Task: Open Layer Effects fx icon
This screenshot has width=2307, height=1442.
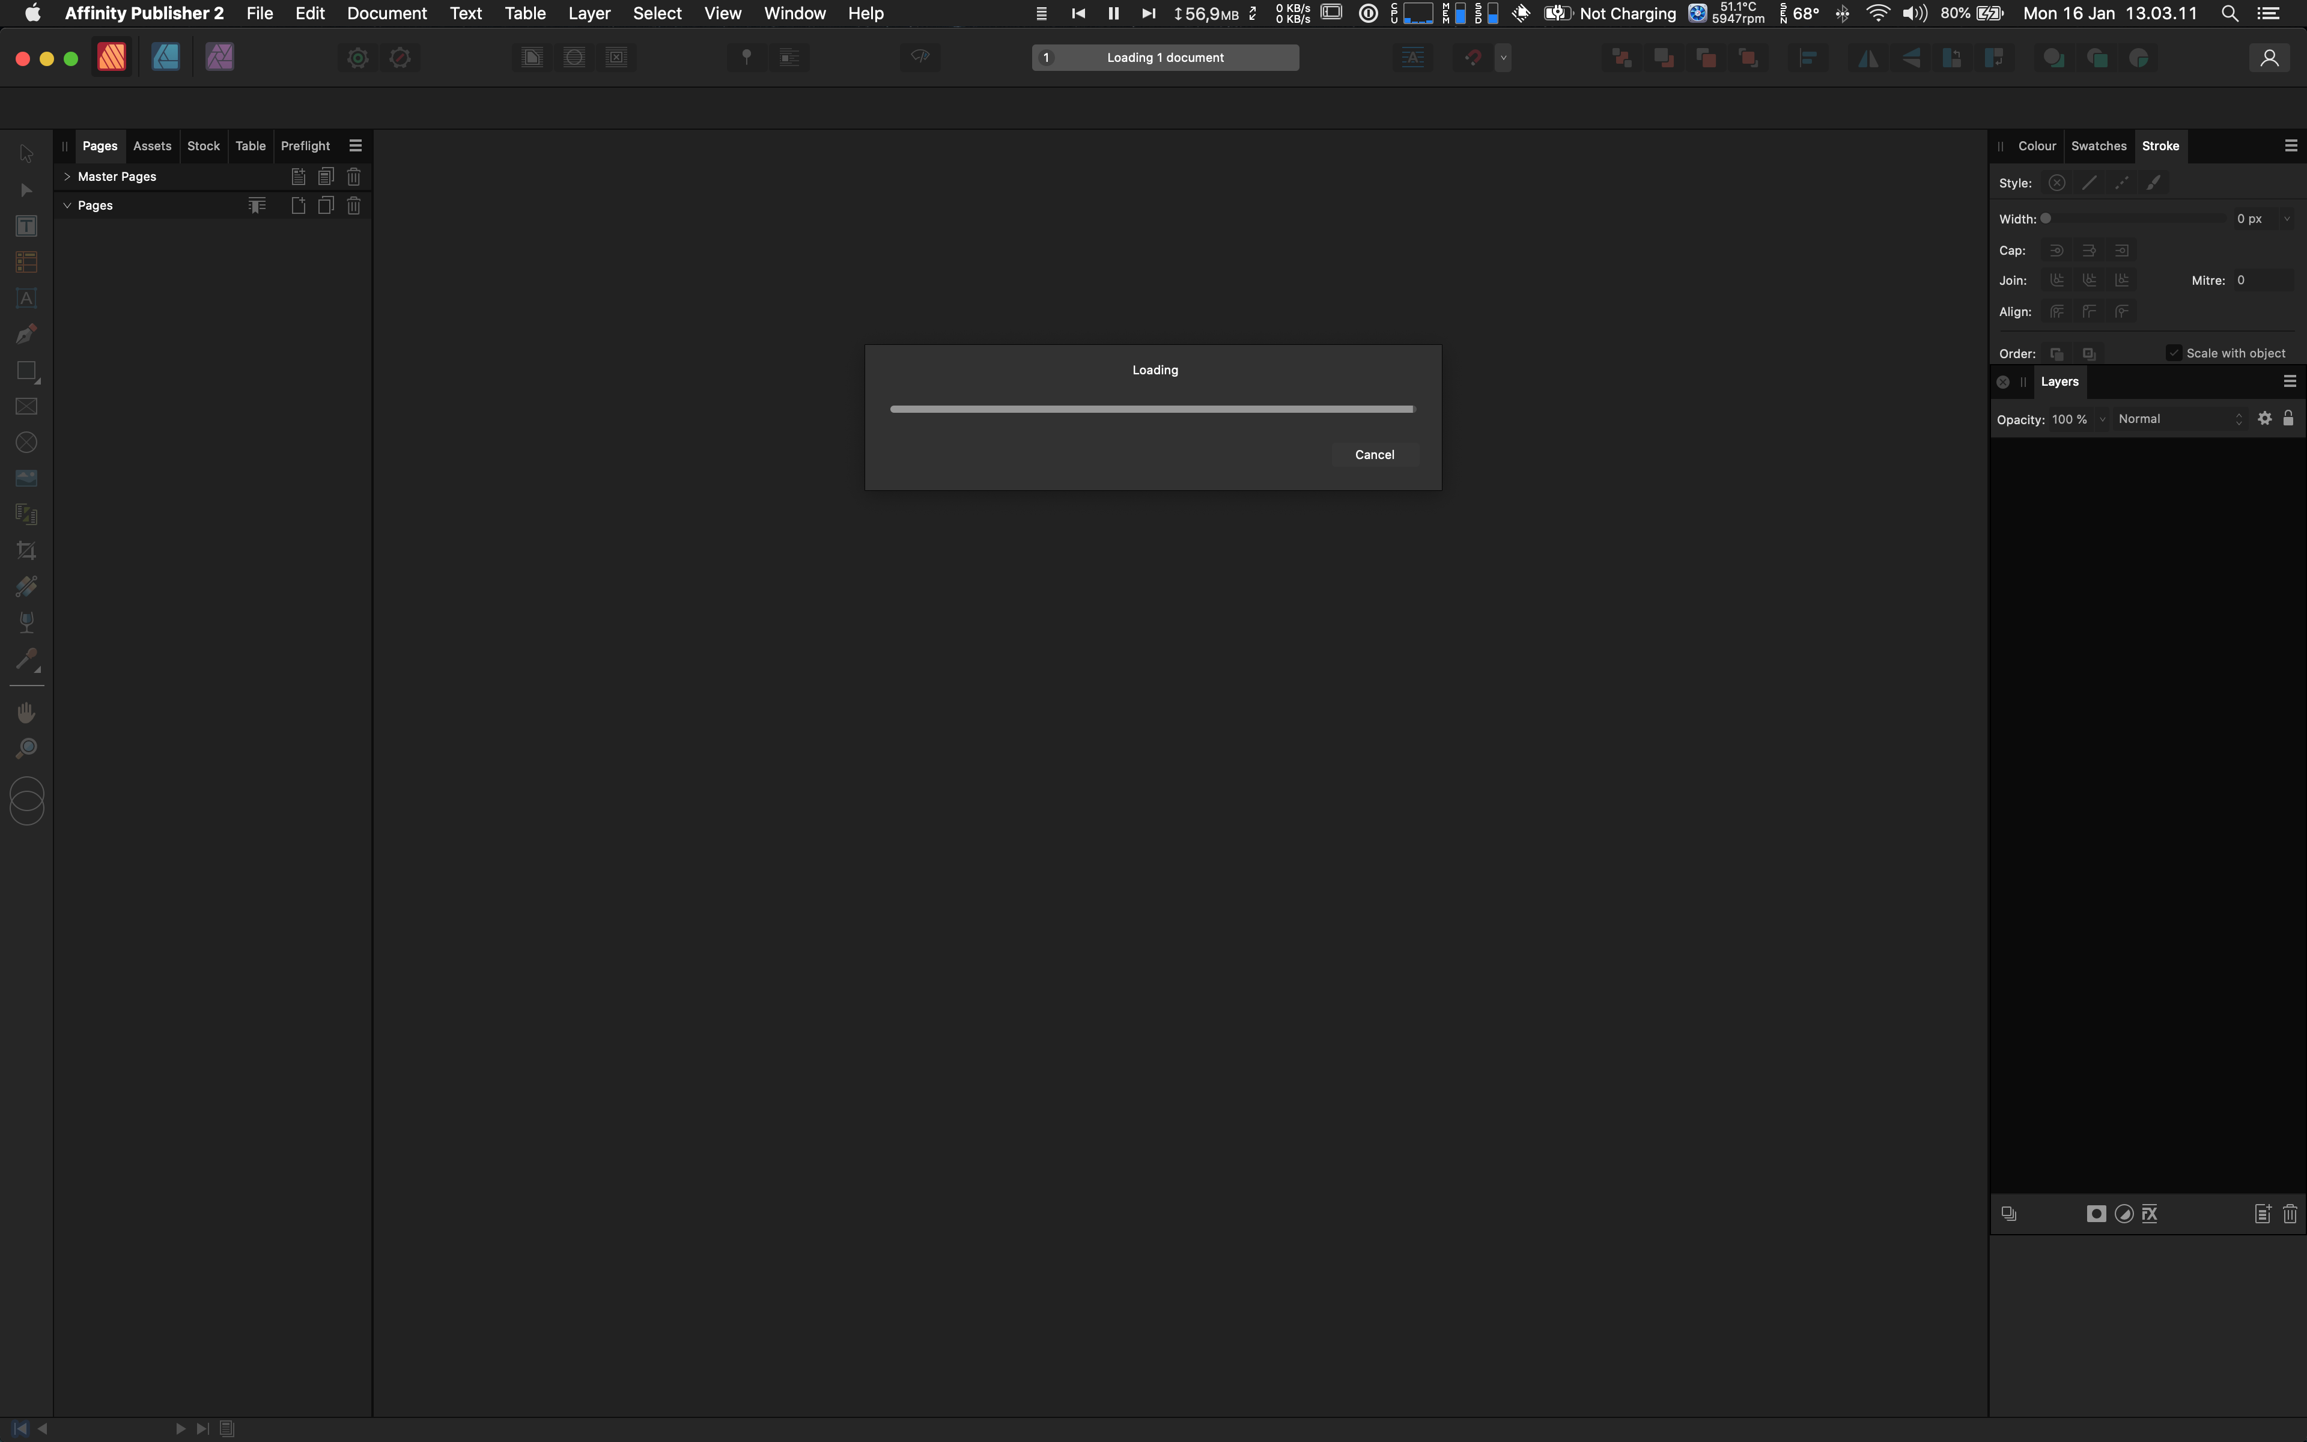Action: coord(2150,1213)
